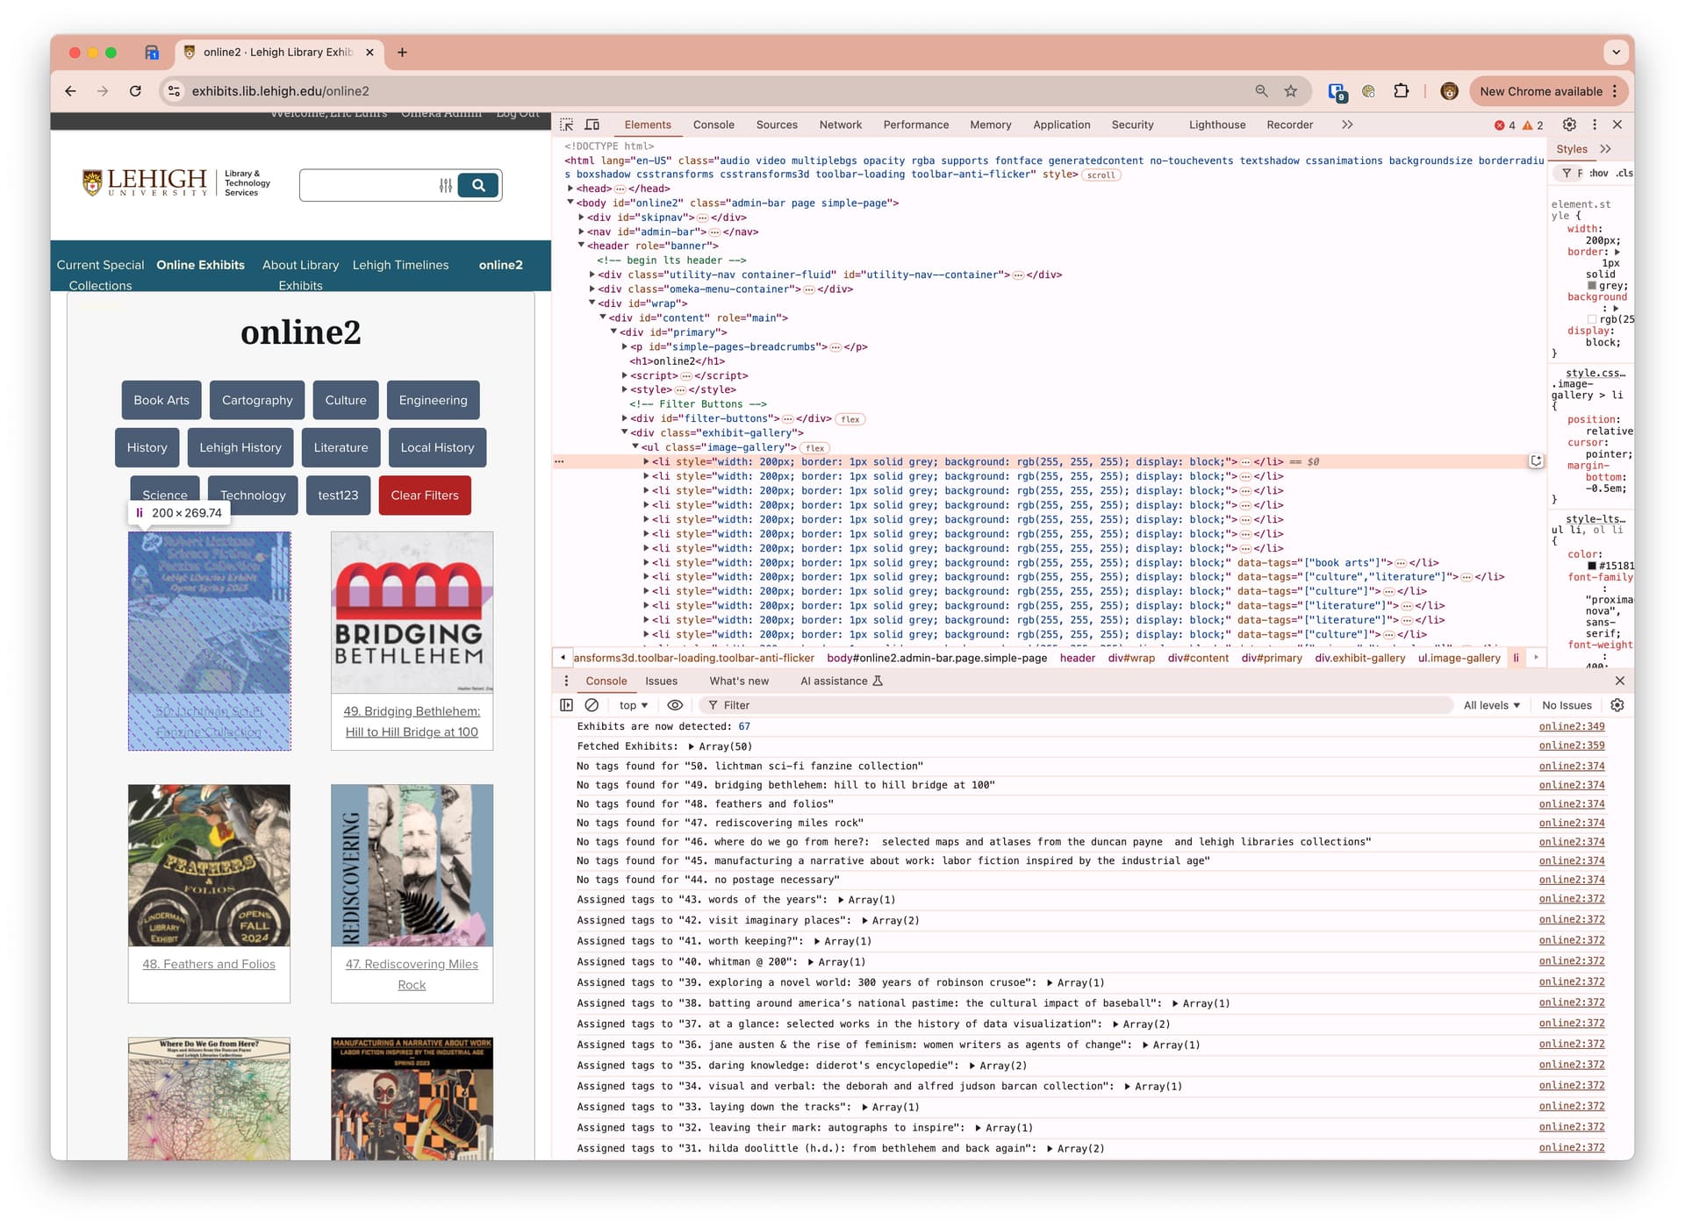Click the background rgb color swatch
Image resolution: width=1685 pixels, height=1227 pixels.
pos(1592,319)
